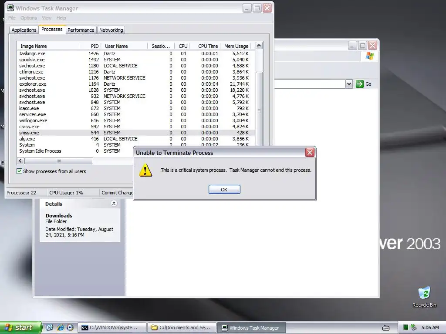Image resolution: width=446 pixels, height=334 pixels.
Task: Launch Internet Explorer from quick launch
Action: [x=60, y=327]
